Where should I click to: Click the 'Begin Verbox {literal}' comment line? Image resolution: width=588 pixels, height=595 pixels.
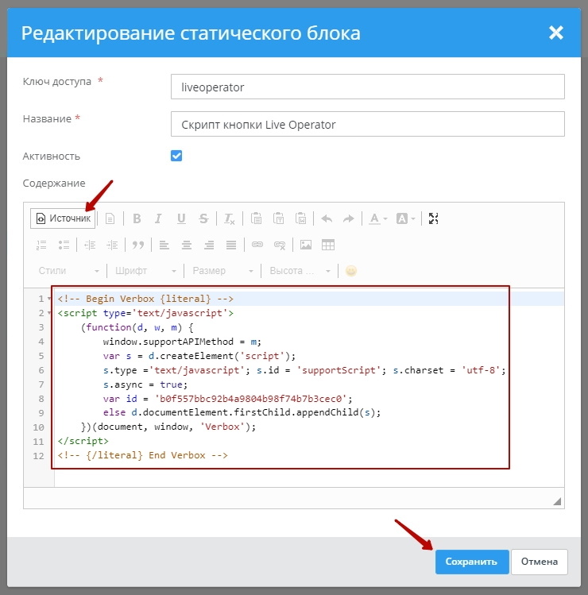pos(145,299)
